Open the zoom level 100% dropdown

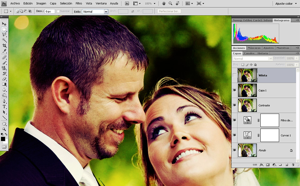coord(155,4)
